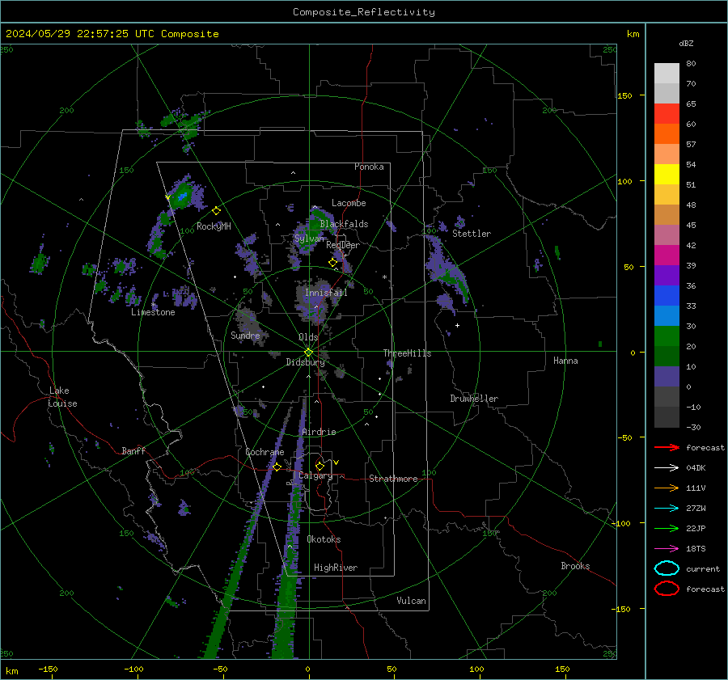728x680 pixels.
Task: Click the dBZ legend heading
Action: (686, 44)
